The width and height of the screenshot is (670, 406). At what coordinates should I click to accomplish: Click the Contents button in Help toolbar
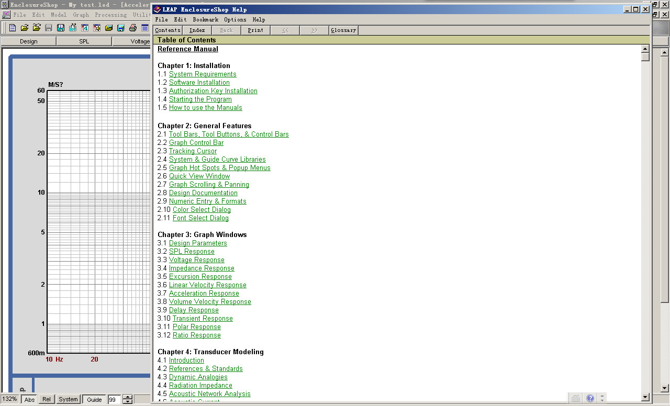coord(167,30)
